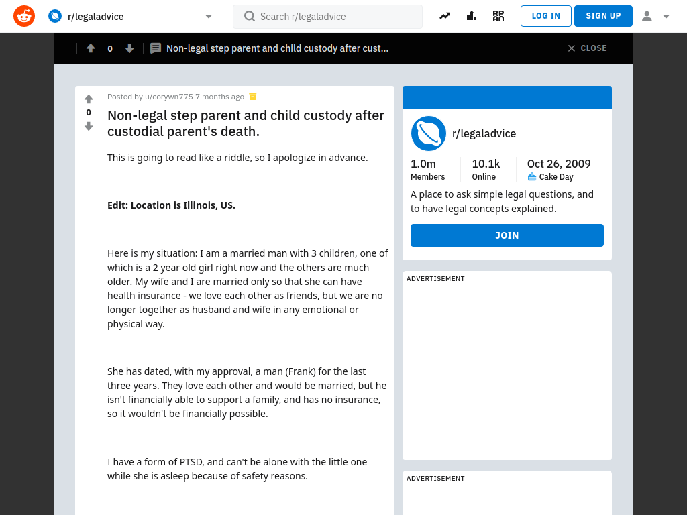Click the r/legaladvice community icon in the header

click(x=55, y=17)
